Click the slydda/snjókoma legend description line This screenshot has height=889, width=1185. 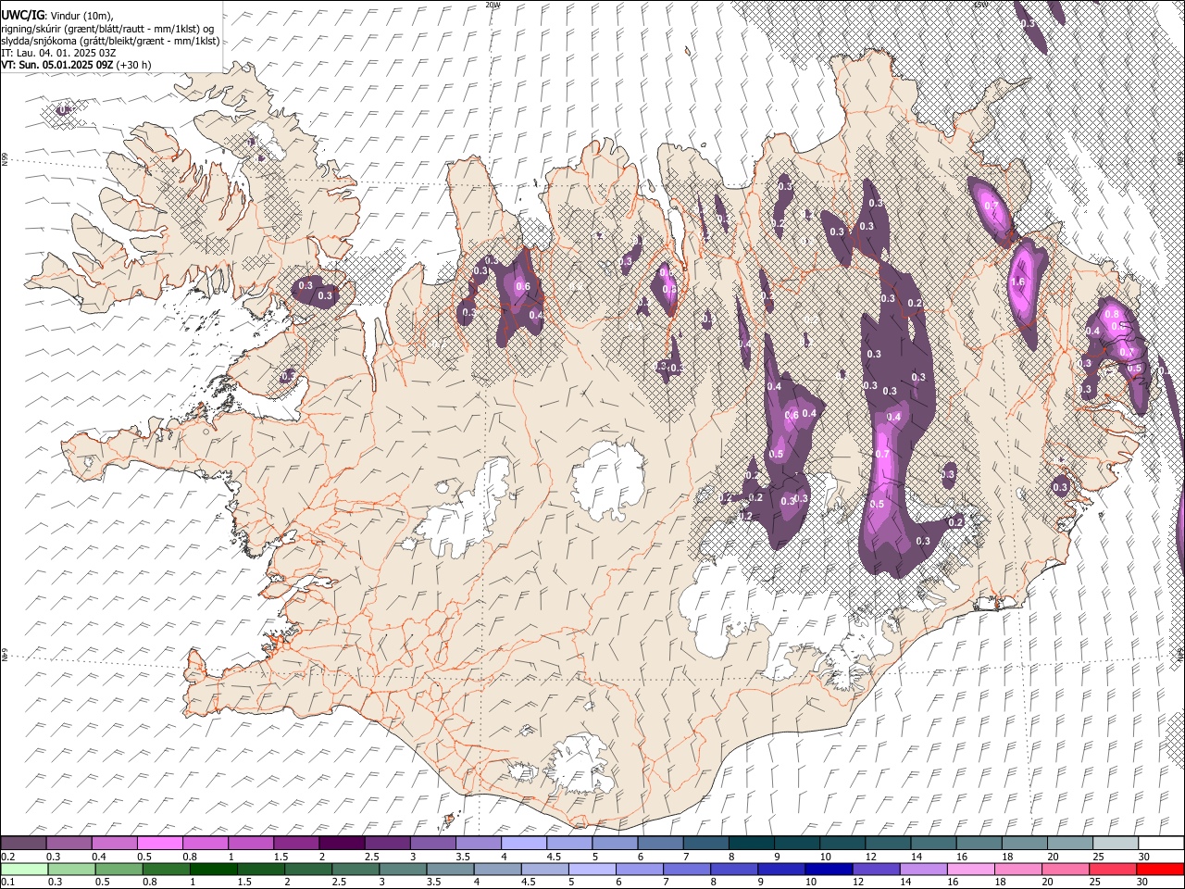pyautogui.click(x=111, y=41)
